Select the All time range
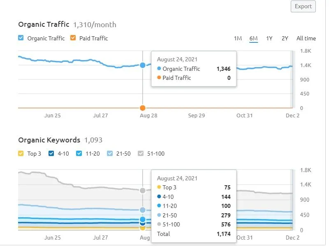 point(306,38)
